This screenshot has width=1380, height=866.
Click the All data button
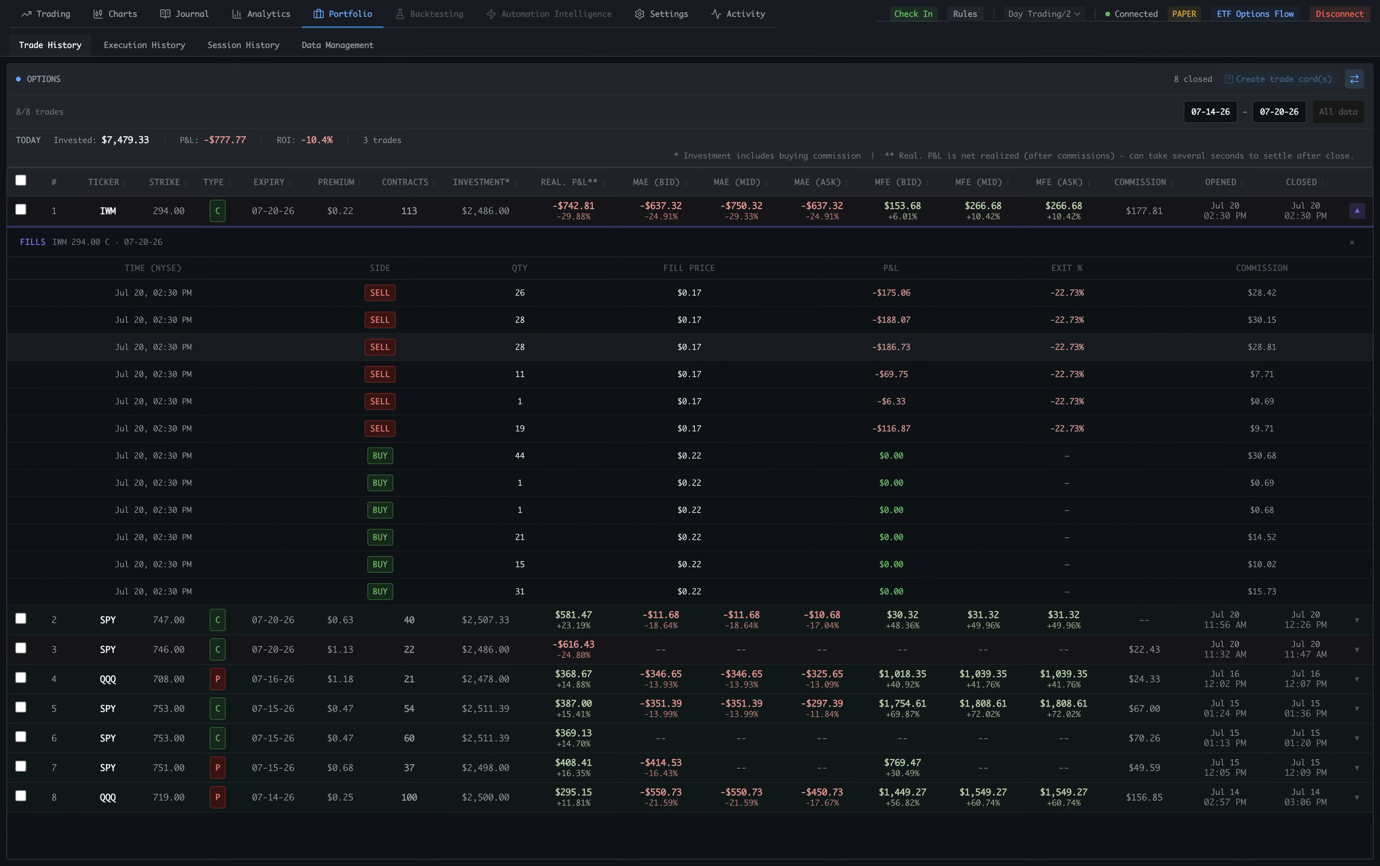click(x=1338, y=112)
